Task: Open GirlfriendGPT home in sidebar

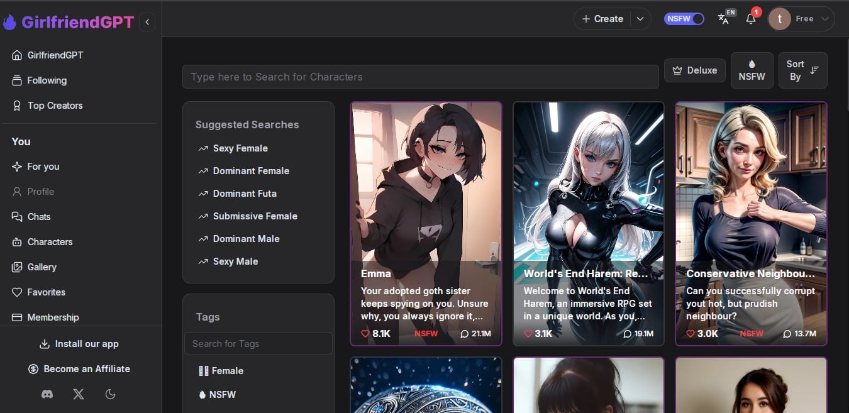Action: click(48, 55)
